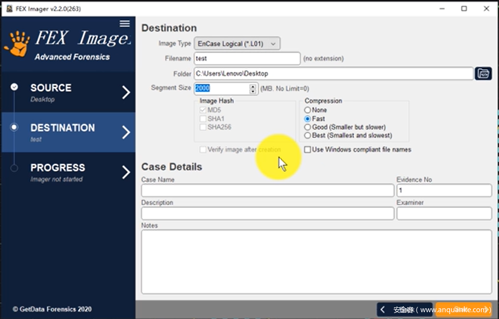Click the "(MB. No Limit=0)" hint text
Viewport: 499px width, 319px height.
click(x=285, y=89)
